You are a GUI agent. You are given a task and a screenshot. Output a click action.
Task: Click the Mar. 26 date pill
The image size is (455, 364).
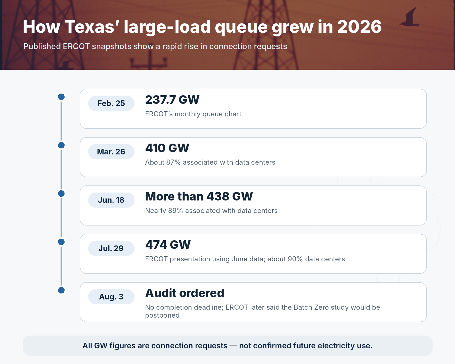click(x=111, y=152)
